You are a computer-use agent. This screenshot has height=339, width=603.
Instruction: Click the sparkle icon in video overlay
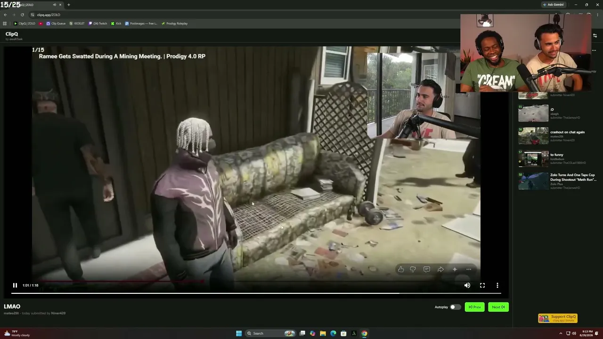[455, 269]
